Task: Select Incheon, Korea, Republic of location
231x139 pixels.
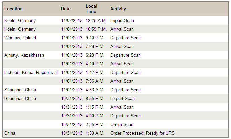Action: pyautogui.click(x=31, y=73)
